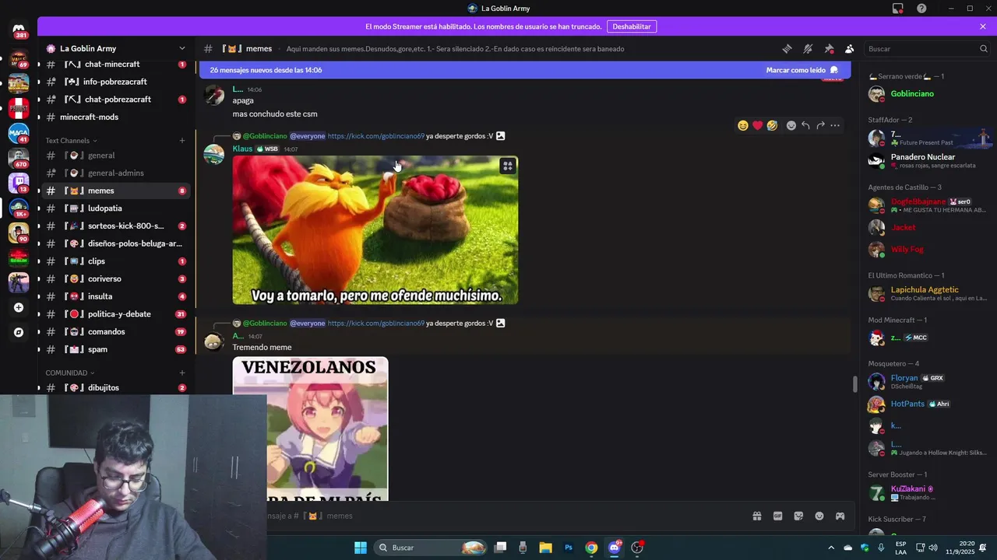Open add reaction emoji picker

point(791,125)
